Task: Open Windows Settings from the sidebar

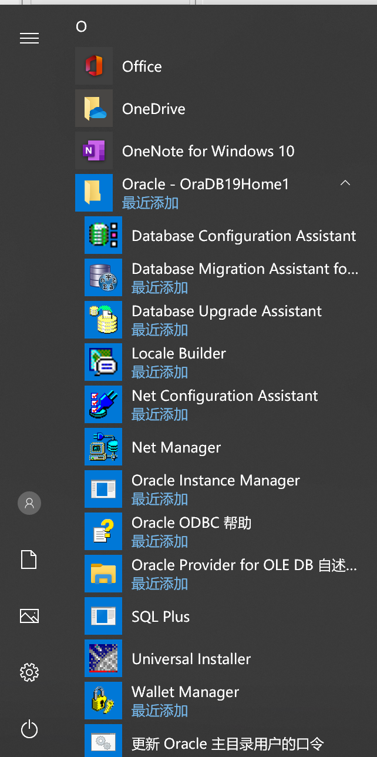Action: point(29,672)
